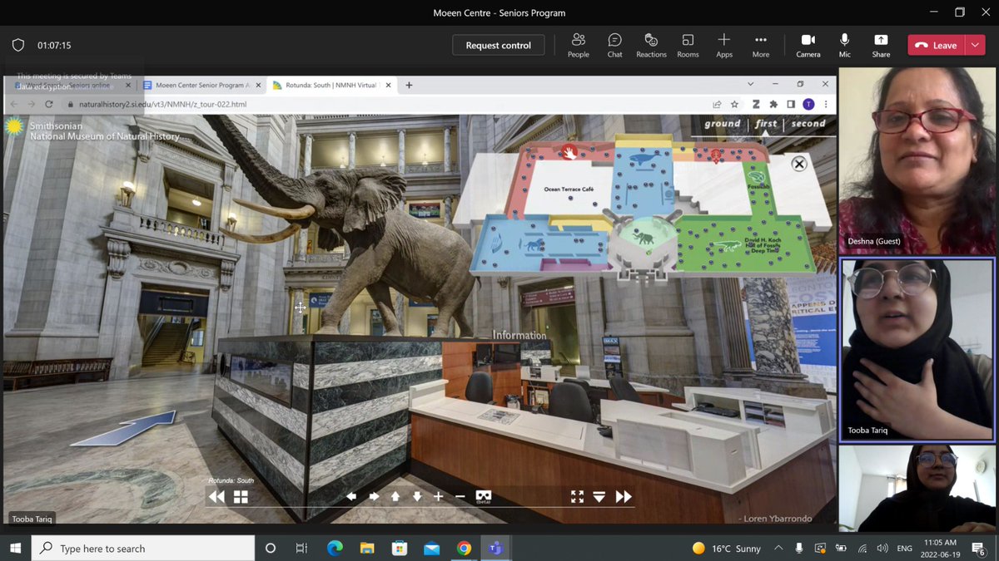The width and height of the screenshot is (999, 561).
Task: Pan the panorama right
Action: [374, 496]
